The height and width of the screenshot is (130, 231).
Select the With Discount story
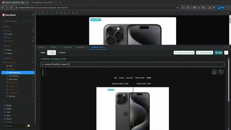coord(18,73)
